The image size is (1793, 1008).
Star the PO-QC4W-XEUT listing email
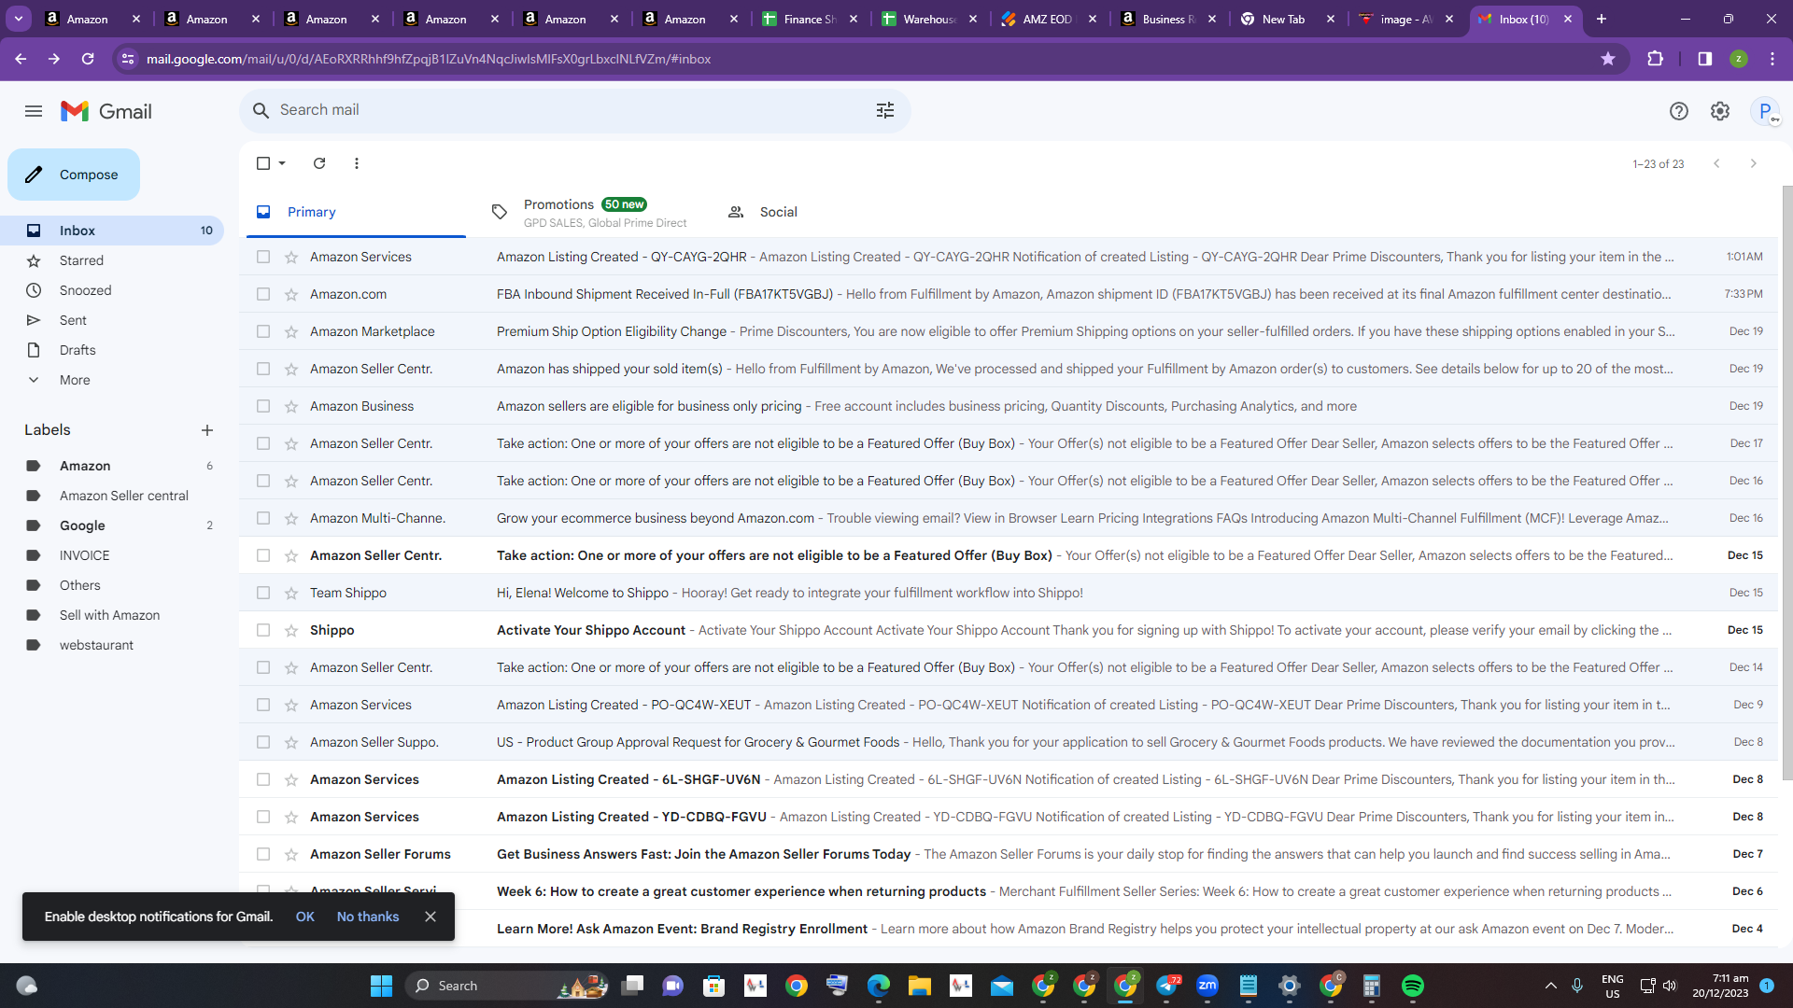(x=291, y=705)
